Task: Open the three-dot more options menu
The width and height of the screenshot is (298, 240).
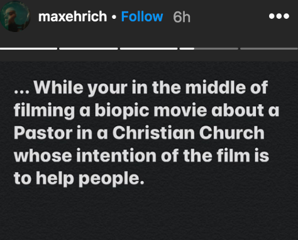Action: (x=279, y=16)
